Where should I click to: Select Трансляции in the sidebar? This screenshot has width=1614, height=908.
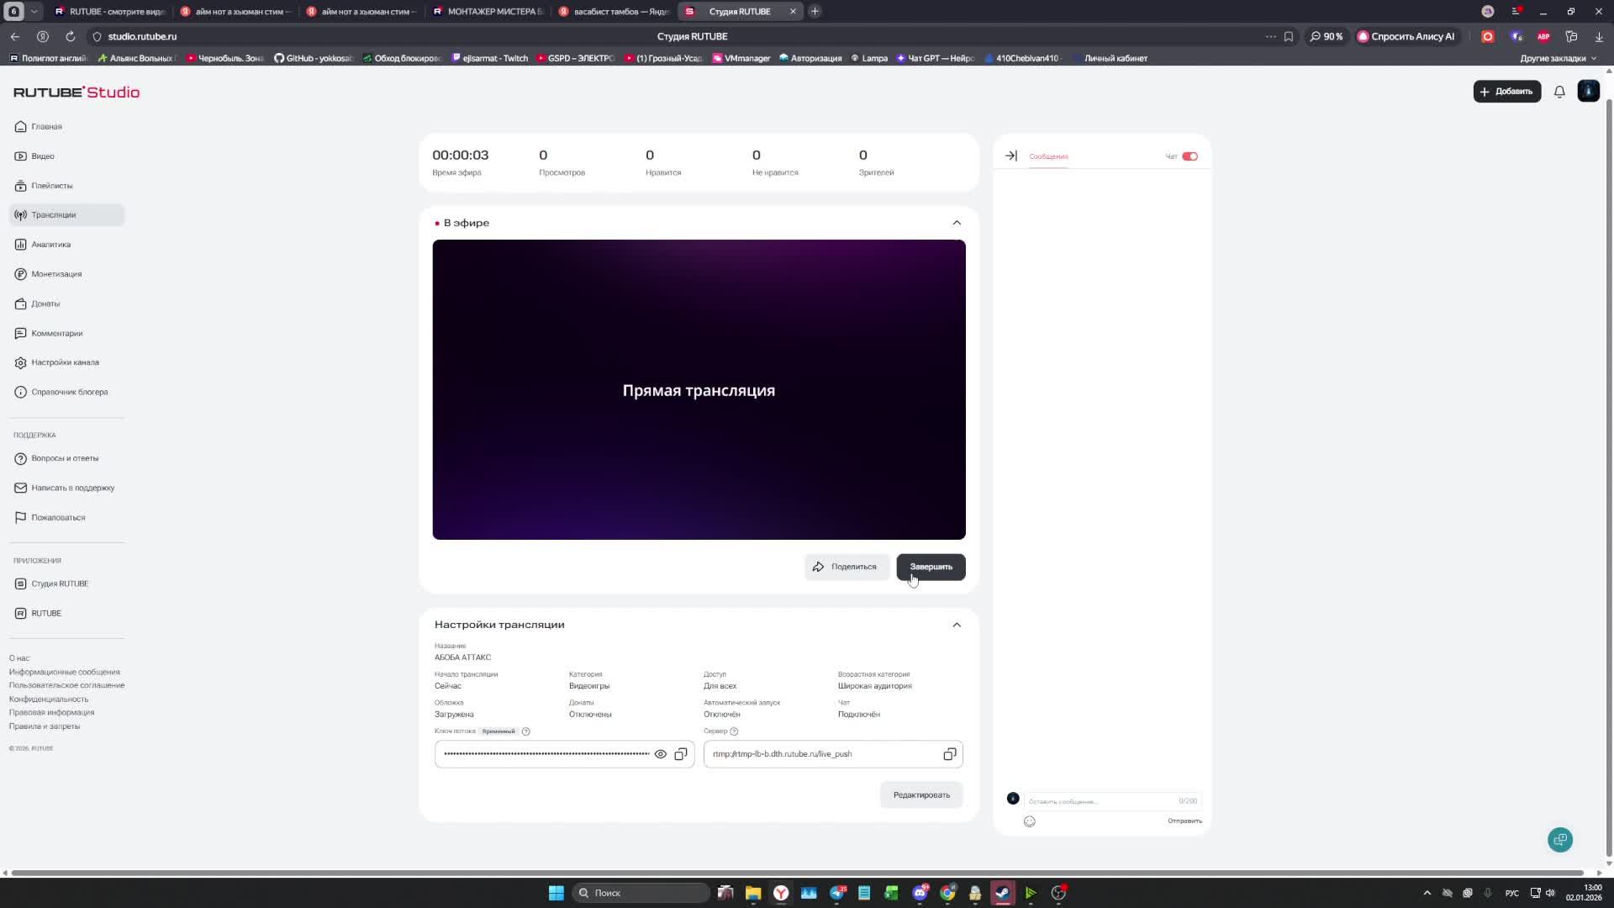(x=67, y=215)
